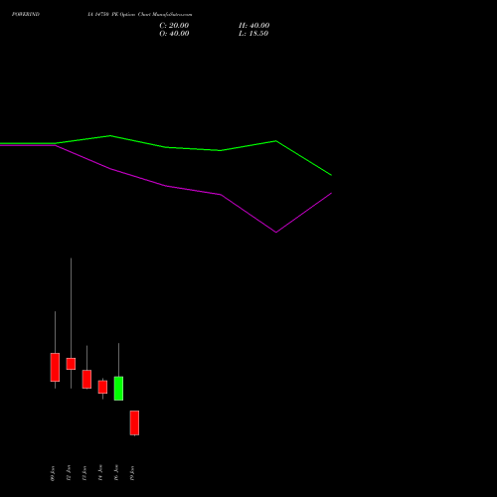Click the 13 Jan date axis label
The width and height of the screenshot is (497, 497).
pyautogui.click(x=84, y=473)
